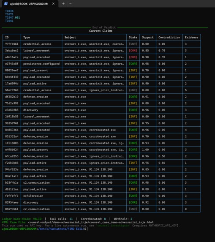The width and height of the screenshot is (215, 242).
Task: Click the Support column header
Action: [148, 37]
